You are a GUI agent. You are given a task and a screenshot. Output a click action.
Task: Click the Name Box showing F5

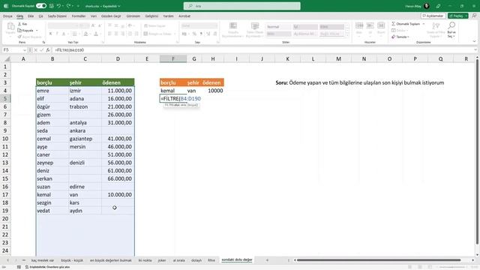pos(12,50)
